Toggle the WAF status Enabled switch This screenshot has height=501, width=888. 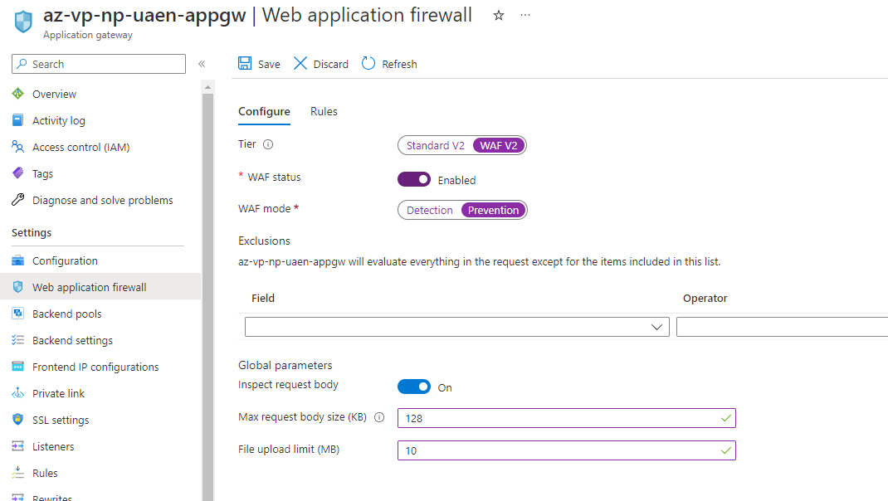[414, 179]
